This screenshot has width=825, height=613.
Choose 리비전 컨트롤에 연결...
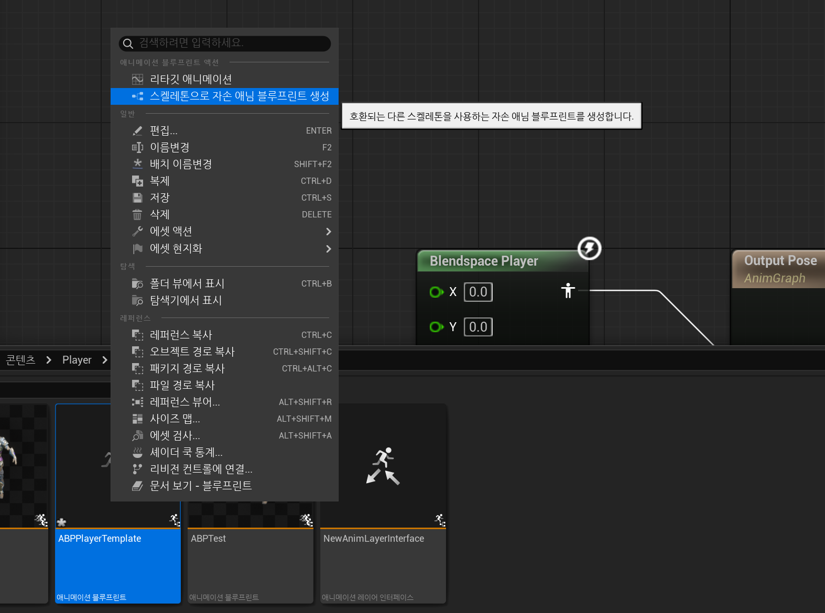pyautogui.click(x=224, y=469)
